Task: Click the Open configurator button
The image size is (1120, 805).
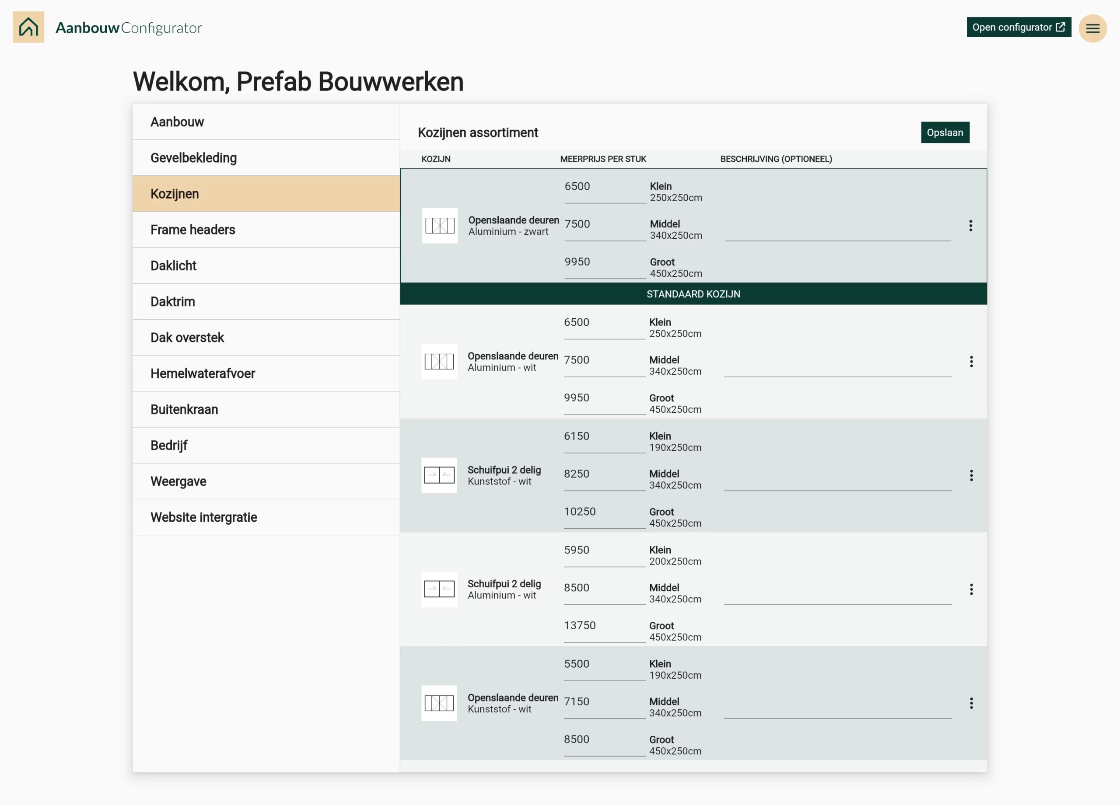Action: click(x=1018, y=27)
